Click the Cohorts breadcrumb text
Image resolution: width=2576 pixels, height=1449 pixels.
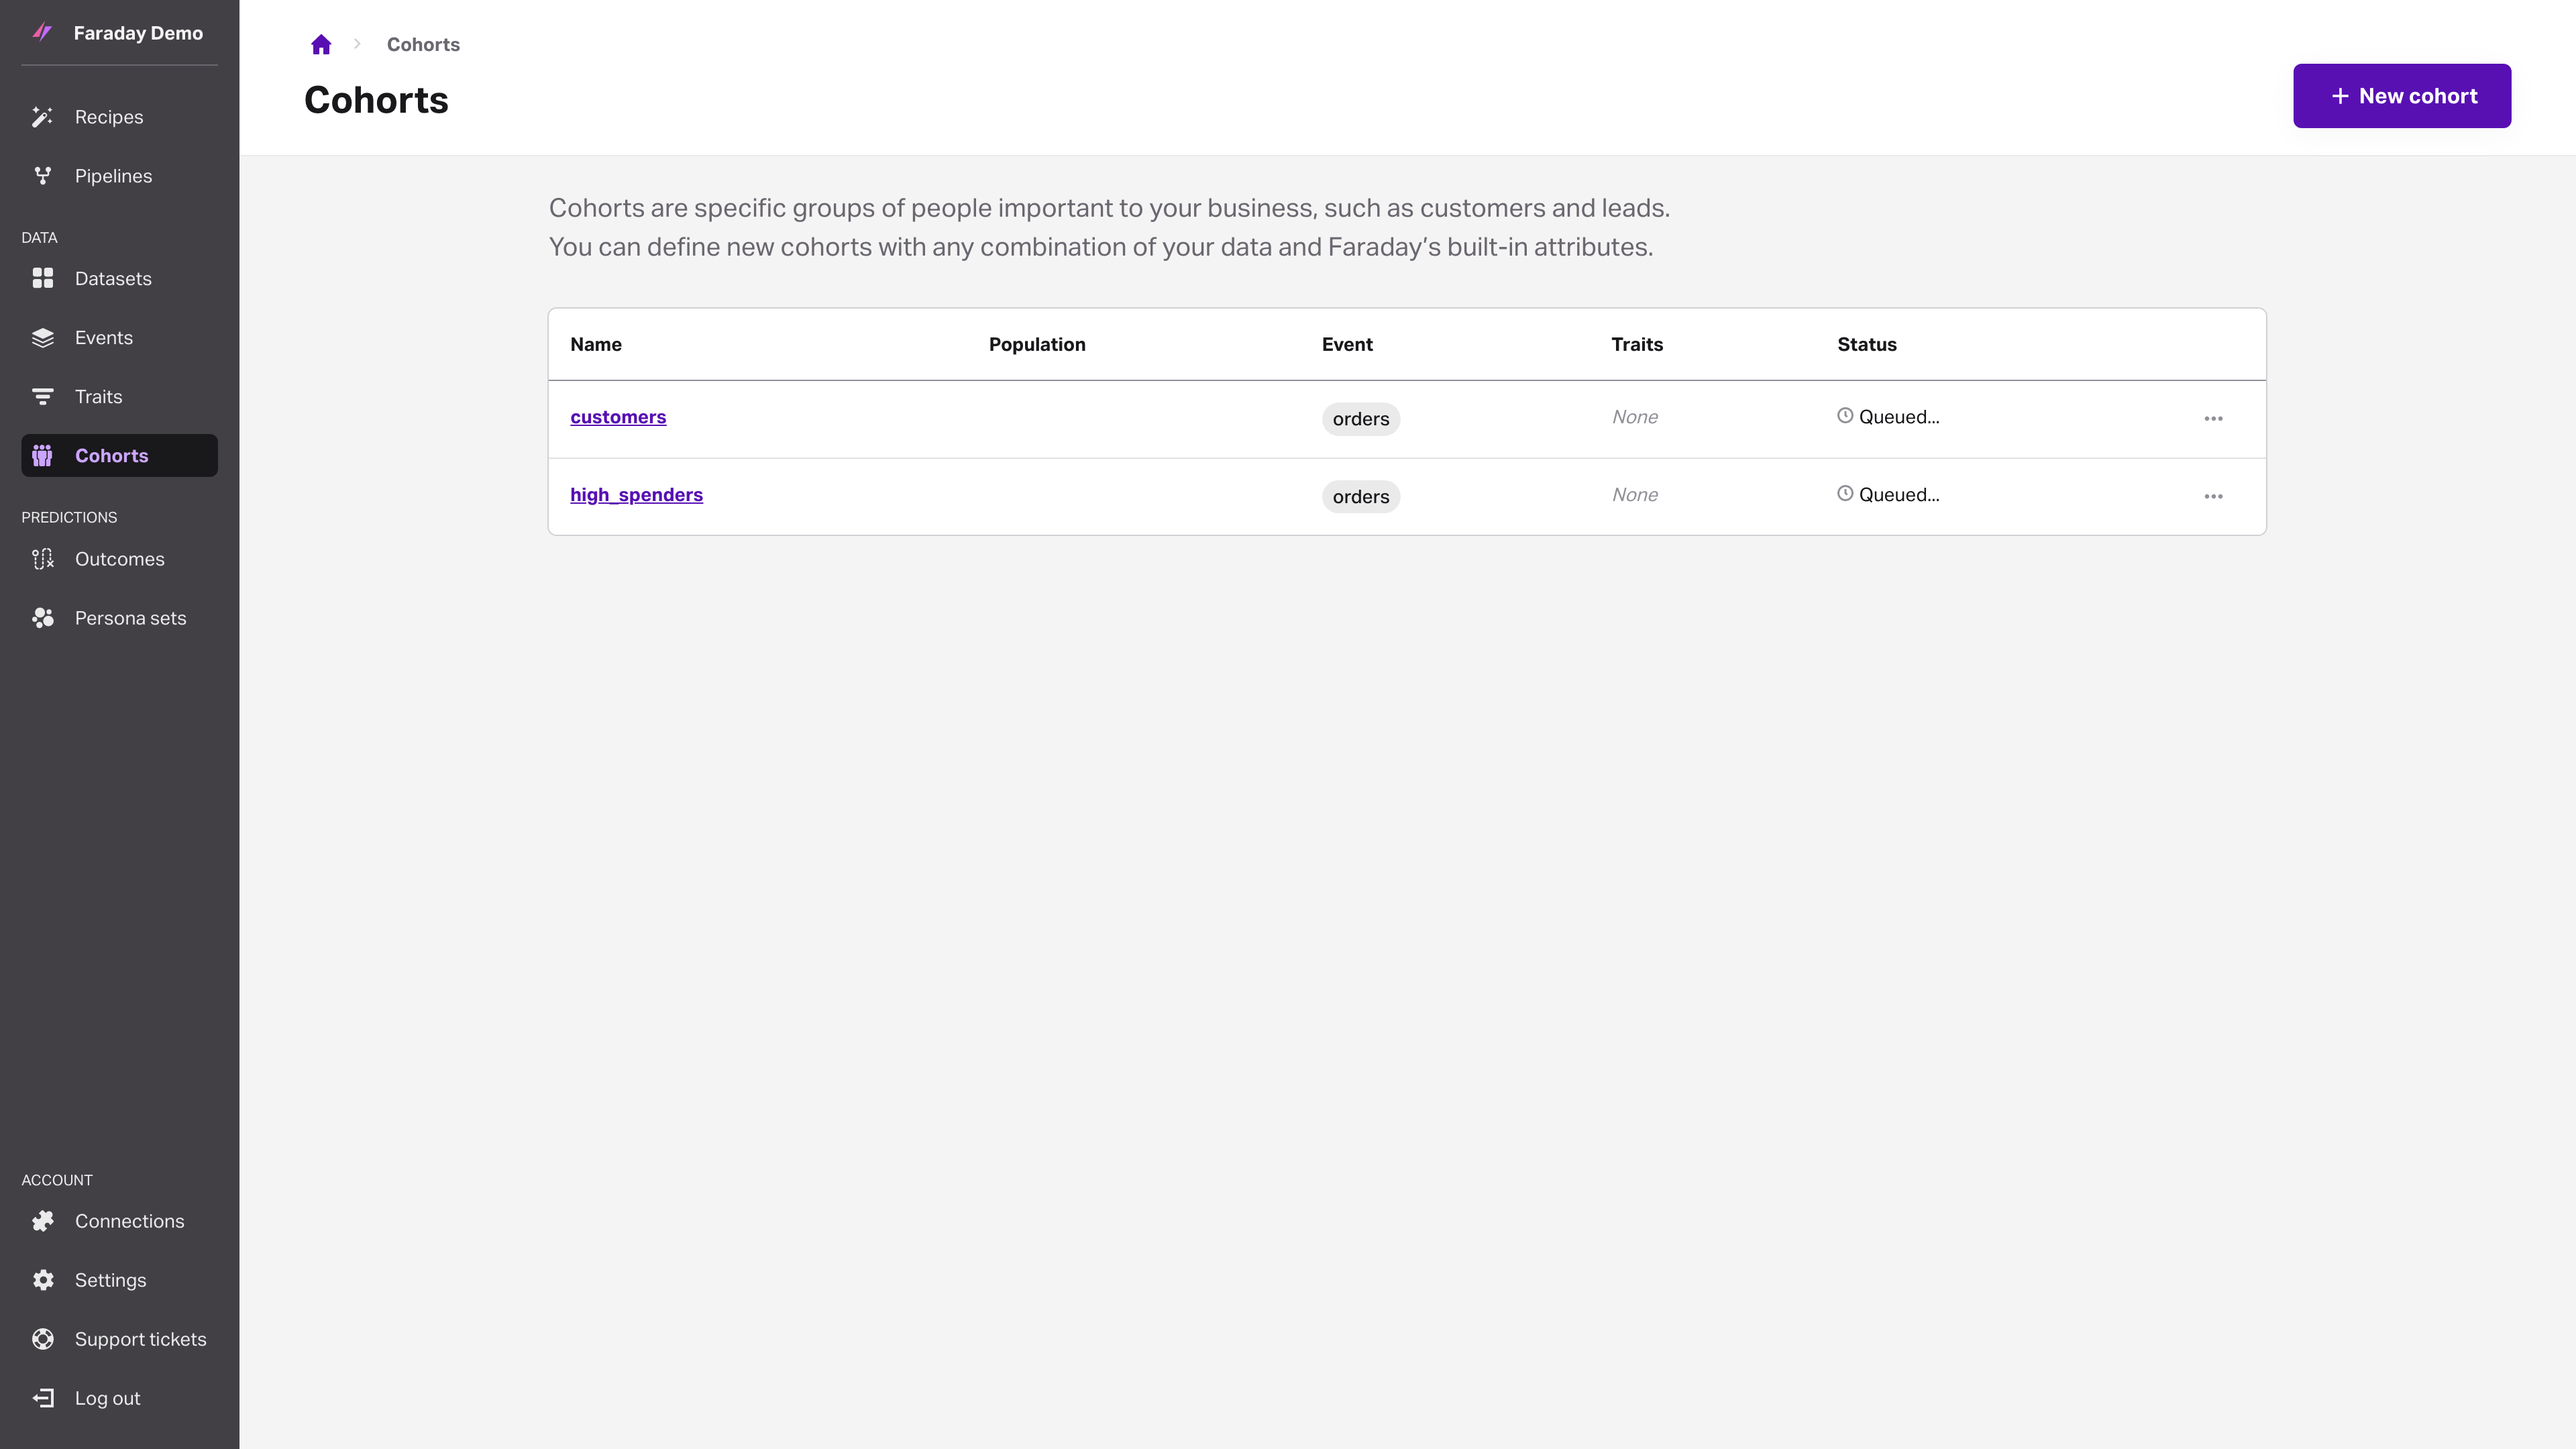[x=423, y=44]
